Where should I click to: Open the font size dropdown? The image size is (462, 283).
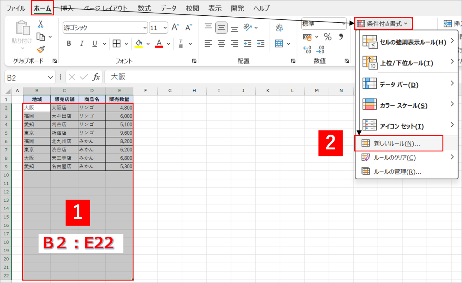(164, 28)
